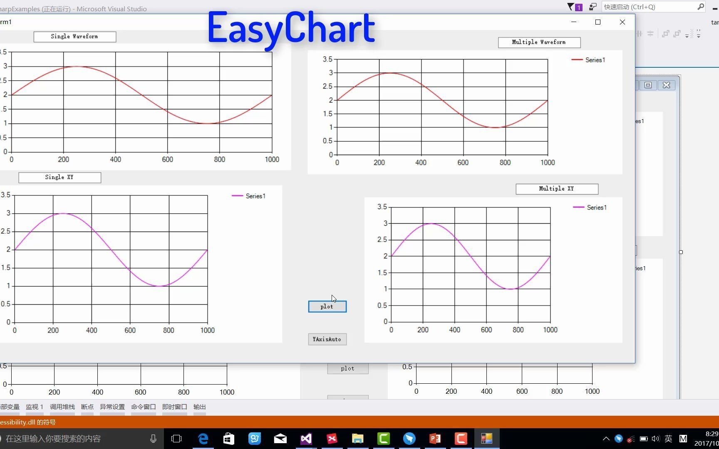Open the blue bird app in taskbar

click(409, 439)
